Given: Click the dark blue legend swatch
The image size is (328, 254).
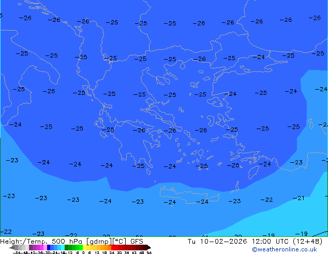Looking at the screenshot, I should tap(49, 247).
